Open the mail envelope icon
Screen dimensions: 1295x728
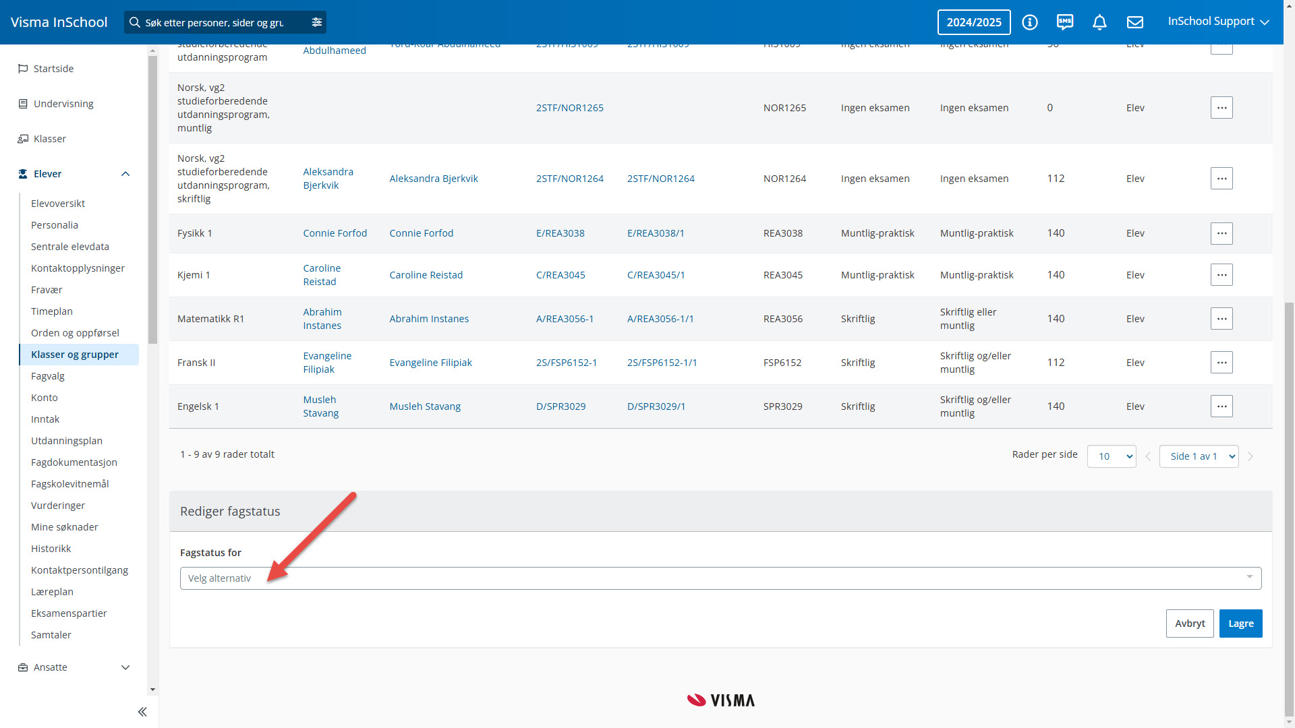click(x=1135, y=22)
